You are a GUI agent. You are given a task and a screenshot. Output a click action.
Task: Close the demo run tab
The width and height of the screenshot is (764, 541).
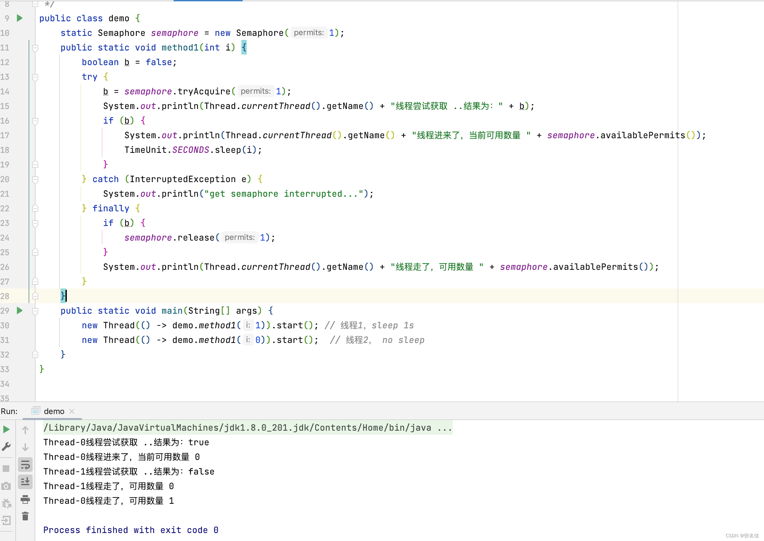pyautogui.click(x=71, y=411)
